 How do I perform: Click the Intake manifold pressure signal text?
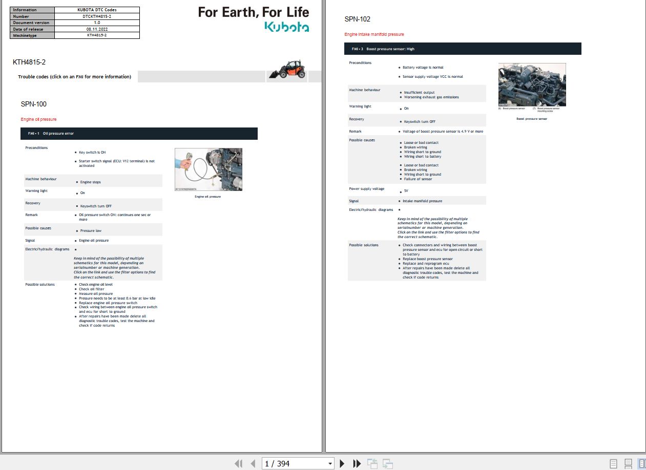click(x=422, y=201)
